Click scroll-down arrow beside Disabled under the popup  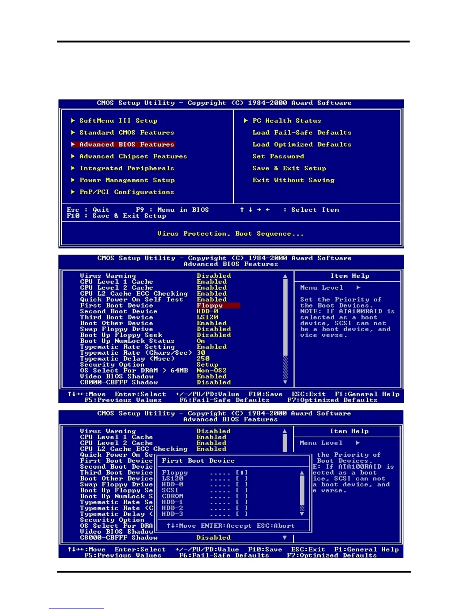coord(285,538)
